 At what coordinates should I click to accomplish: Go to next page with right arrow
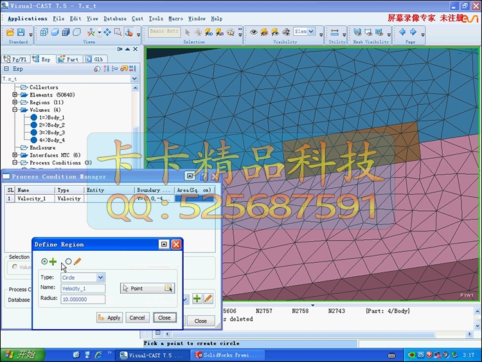(x=413, y=32)
